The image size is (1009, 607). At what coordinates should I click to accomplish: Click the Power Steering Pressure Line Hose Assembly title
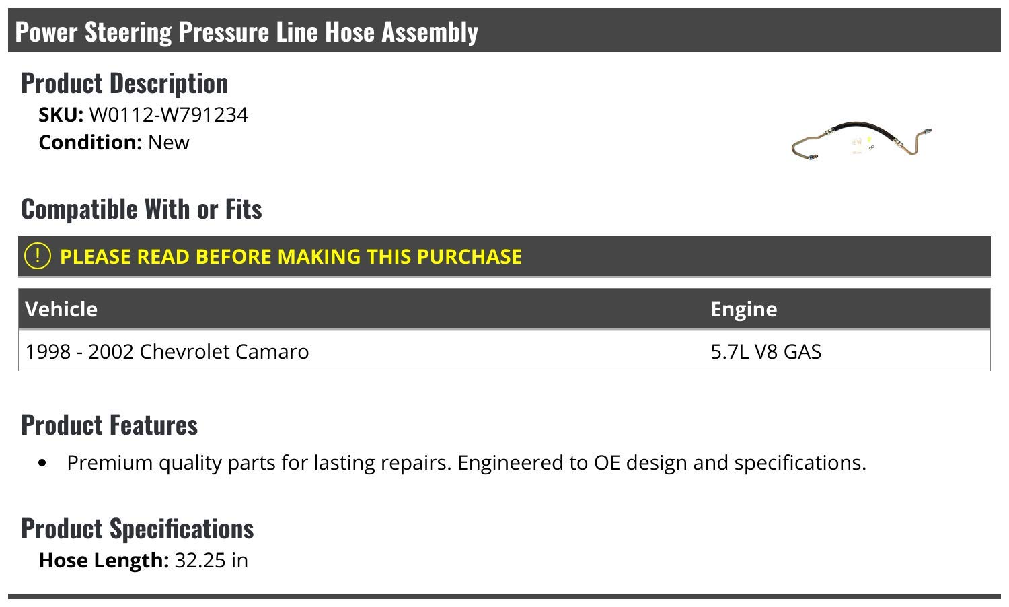[x=246, y=32]
